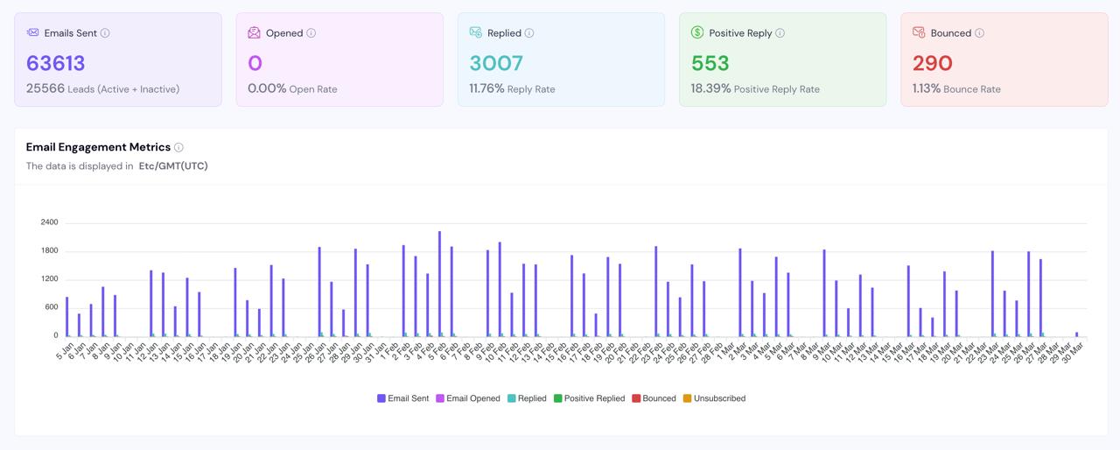Click info icon beside Replied label
Image resolution: width=1120 pixels, height=450 pixels.
coord(529,33)
